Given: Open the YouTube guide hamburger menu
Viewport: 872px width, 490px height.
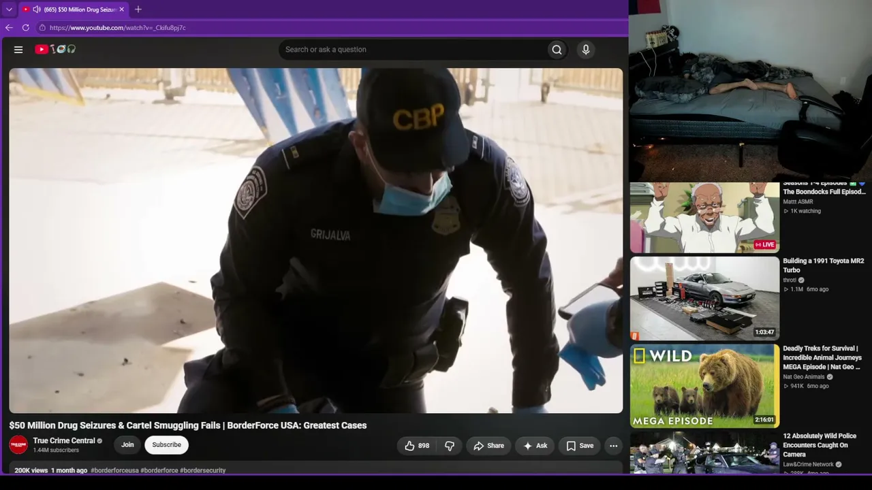Looking at the screenshot, I should coord(18,50).
